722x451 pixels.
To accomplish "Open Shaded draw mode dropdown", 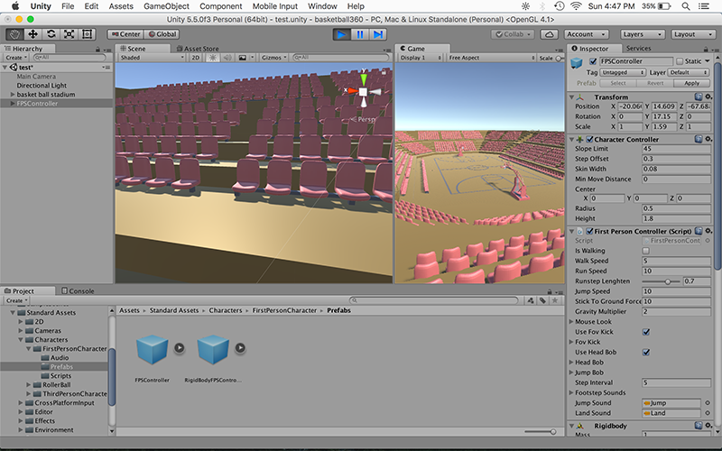I will [x=152, y=58].
